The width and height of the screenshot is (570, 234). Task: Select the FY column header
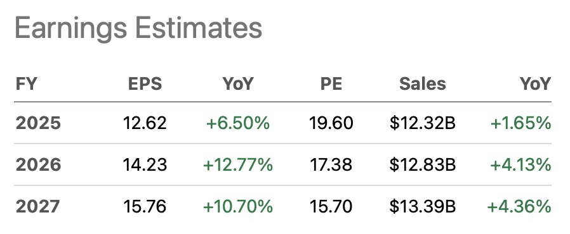[x=26, y=84]
